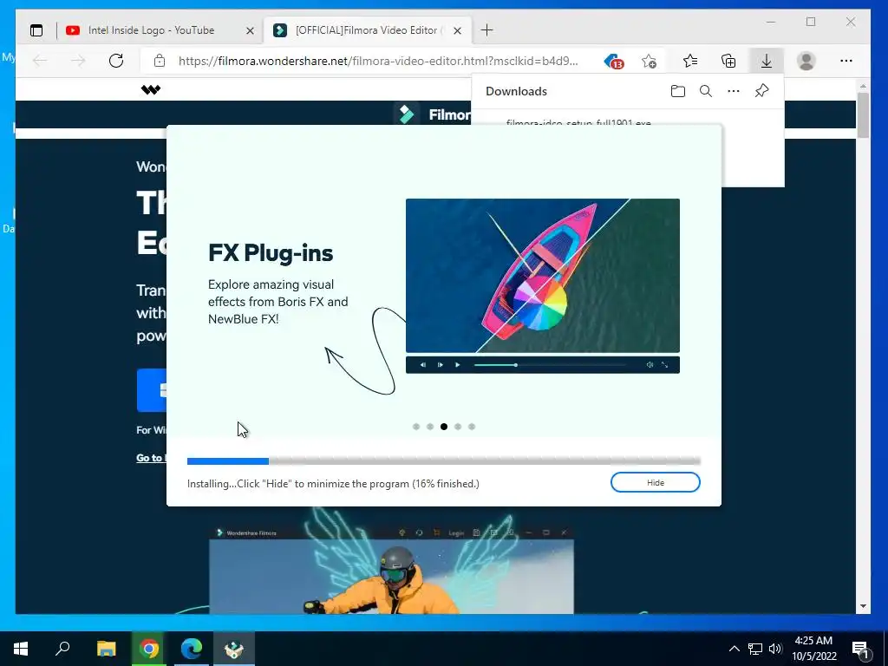888x666 pixels.
Task: Click the preview player next-frame icon
Action: [440, 365]
